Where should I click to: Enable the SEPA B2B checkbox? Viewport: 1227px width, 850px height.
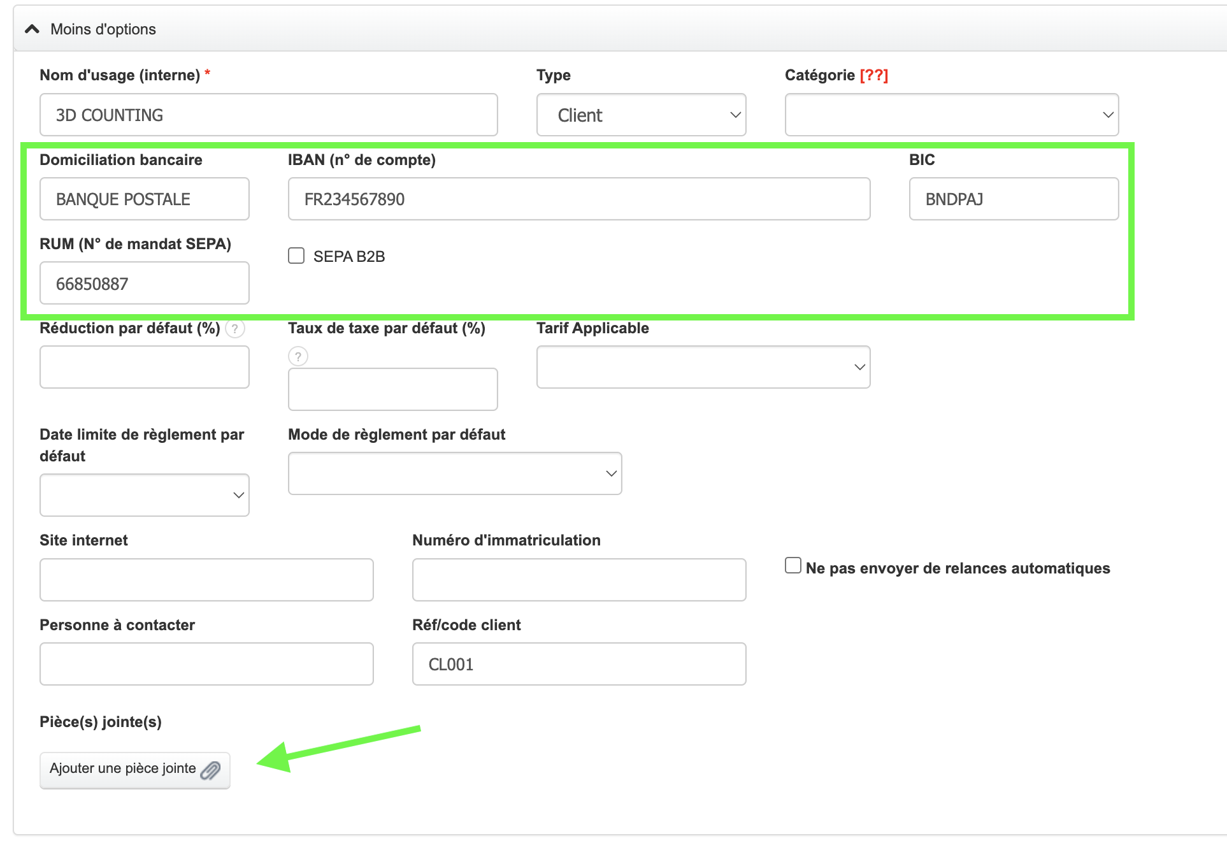(x=296, y=256)
